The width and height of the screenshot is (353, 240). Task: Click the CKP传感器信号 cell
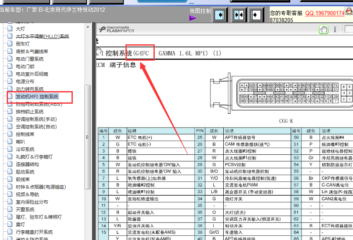337,178
